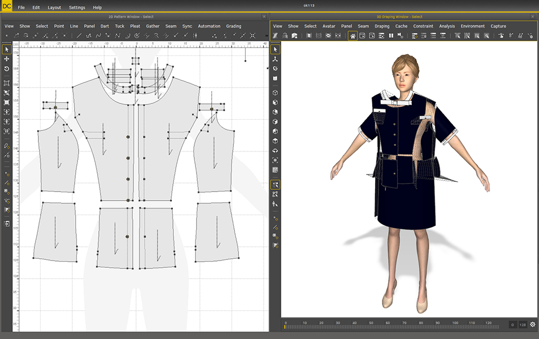This screenshot has width=539, height=339.
Task: Open the Grading dropdown menu
Action: (x=233, y=26)
